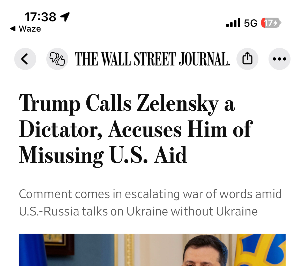The width and height of the screenshot is (305, 266).
Task: Open the three-dot more options menu
Action: pos(279,59)
